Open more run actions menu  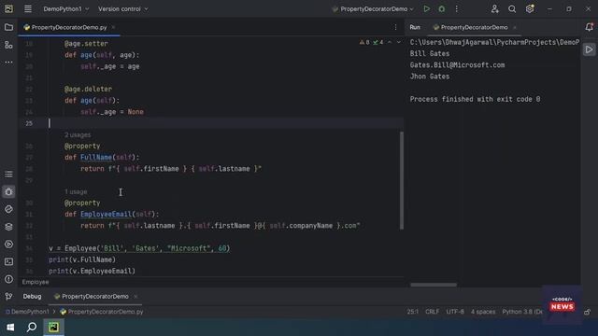tap(457, 8)
